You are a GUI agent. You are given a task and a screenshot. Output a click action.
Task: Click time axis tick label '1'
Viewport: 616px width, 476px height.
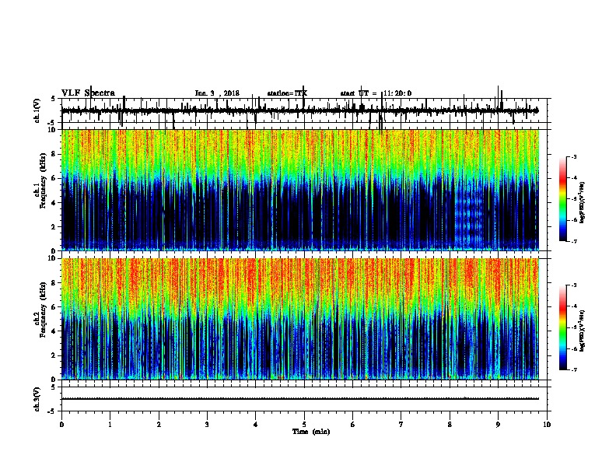[x=110, y=425]
